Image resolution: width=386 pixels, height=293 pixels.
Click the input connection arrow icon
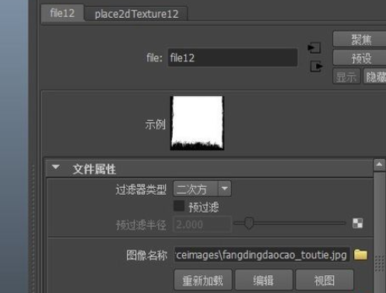pyautogui.click(x=314, y=48)
